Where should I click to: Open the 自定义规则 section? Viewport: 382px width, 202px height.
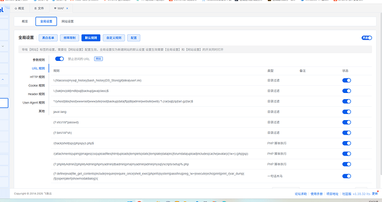pyautogui.click(x=114, y=38)
